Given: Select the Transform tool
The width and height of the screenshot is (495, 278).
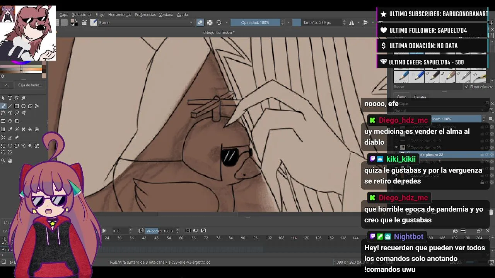Looking at the screenshot, I should tap(3, 121).
